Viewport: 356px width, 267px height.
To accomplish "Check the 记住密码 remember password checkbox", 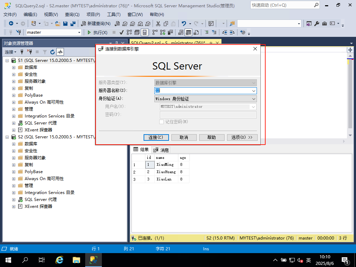I will point(161,122).
